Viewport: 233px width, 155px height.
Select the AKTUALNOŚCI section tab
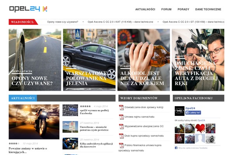[x=23, y=98]
